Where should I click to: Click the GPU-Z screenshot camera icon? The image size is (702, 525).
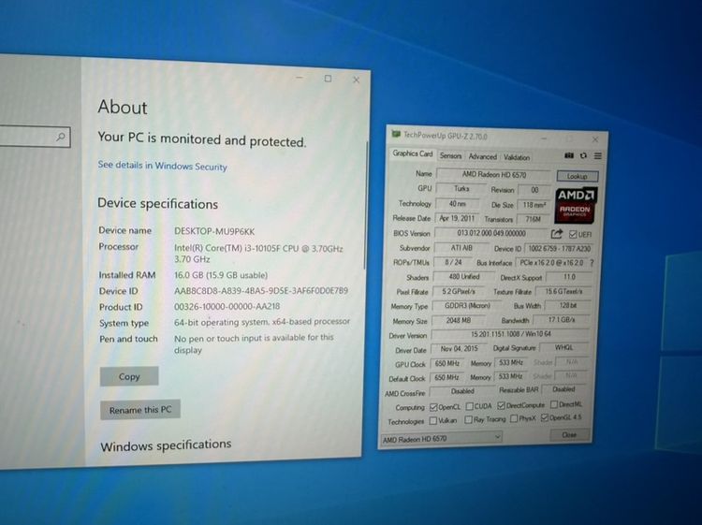pyautogui.click(x=568, y=155)
